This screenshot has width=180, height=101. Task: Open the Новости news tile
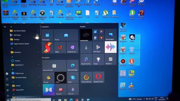point(61,89)
